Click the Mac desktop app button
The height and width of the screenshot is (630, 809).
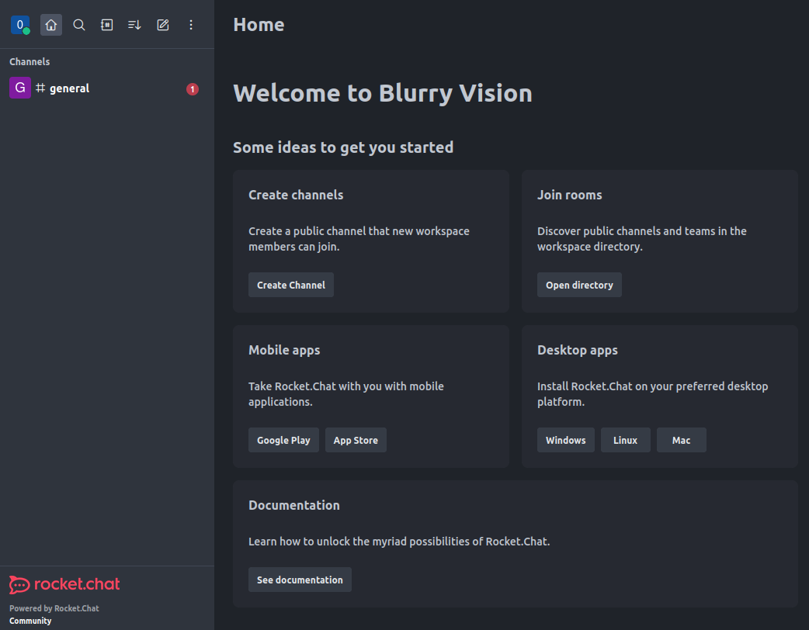(x=681, y=440)
